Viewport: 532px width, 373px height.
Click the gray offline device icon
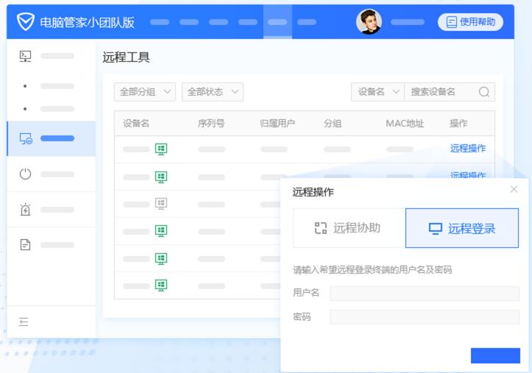(x=161, y=204)
